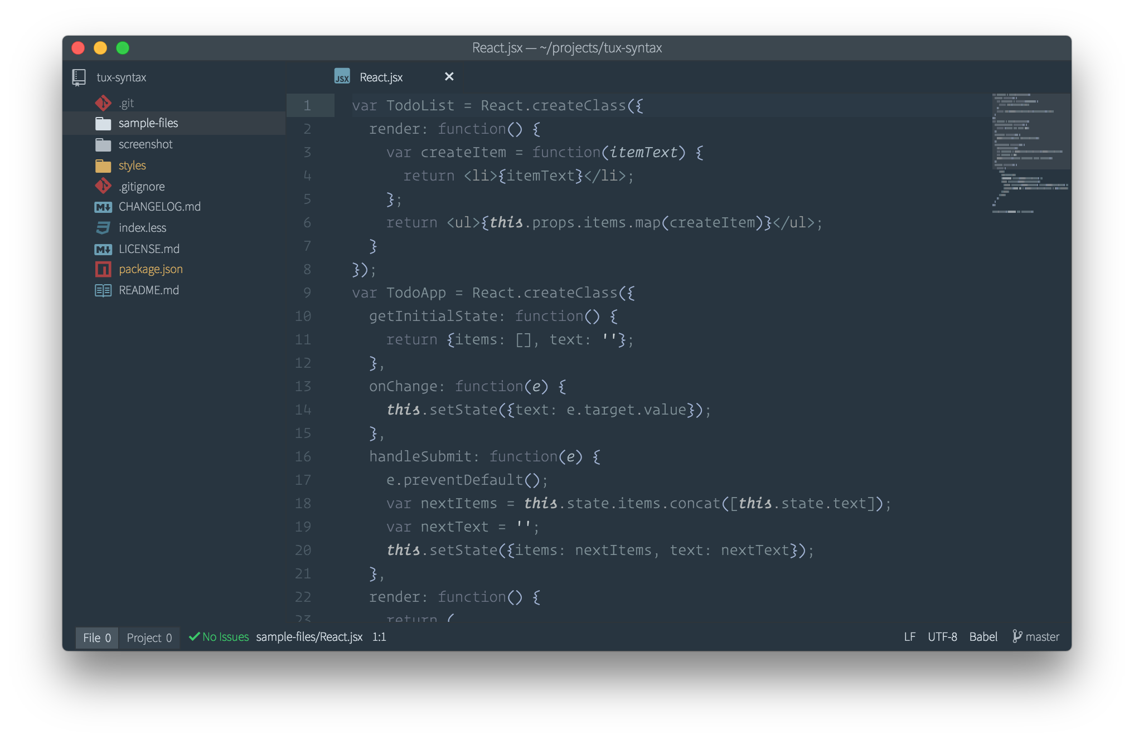This screenshot has height=740, width=1134.
Task: Click the tux-syntax project repo icon
Action: [x=79, y=77]
